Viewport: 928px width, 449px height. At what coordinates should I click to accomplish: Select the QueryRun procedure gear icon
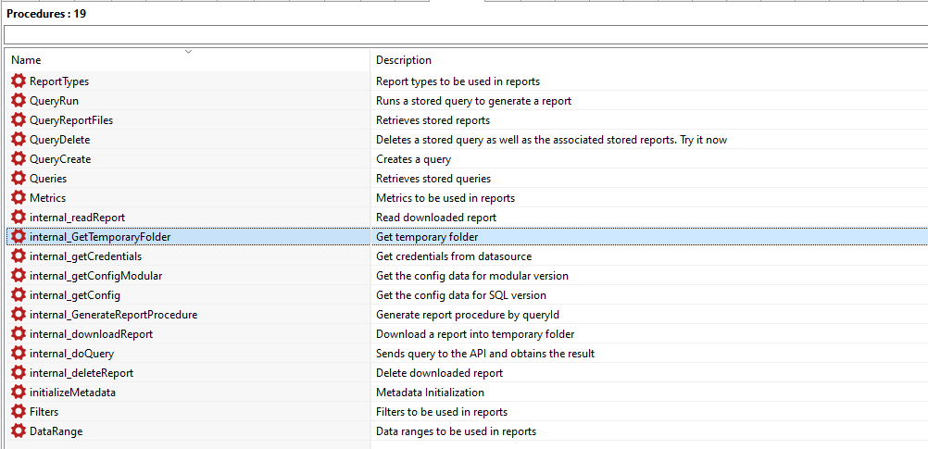pos(19,101)
